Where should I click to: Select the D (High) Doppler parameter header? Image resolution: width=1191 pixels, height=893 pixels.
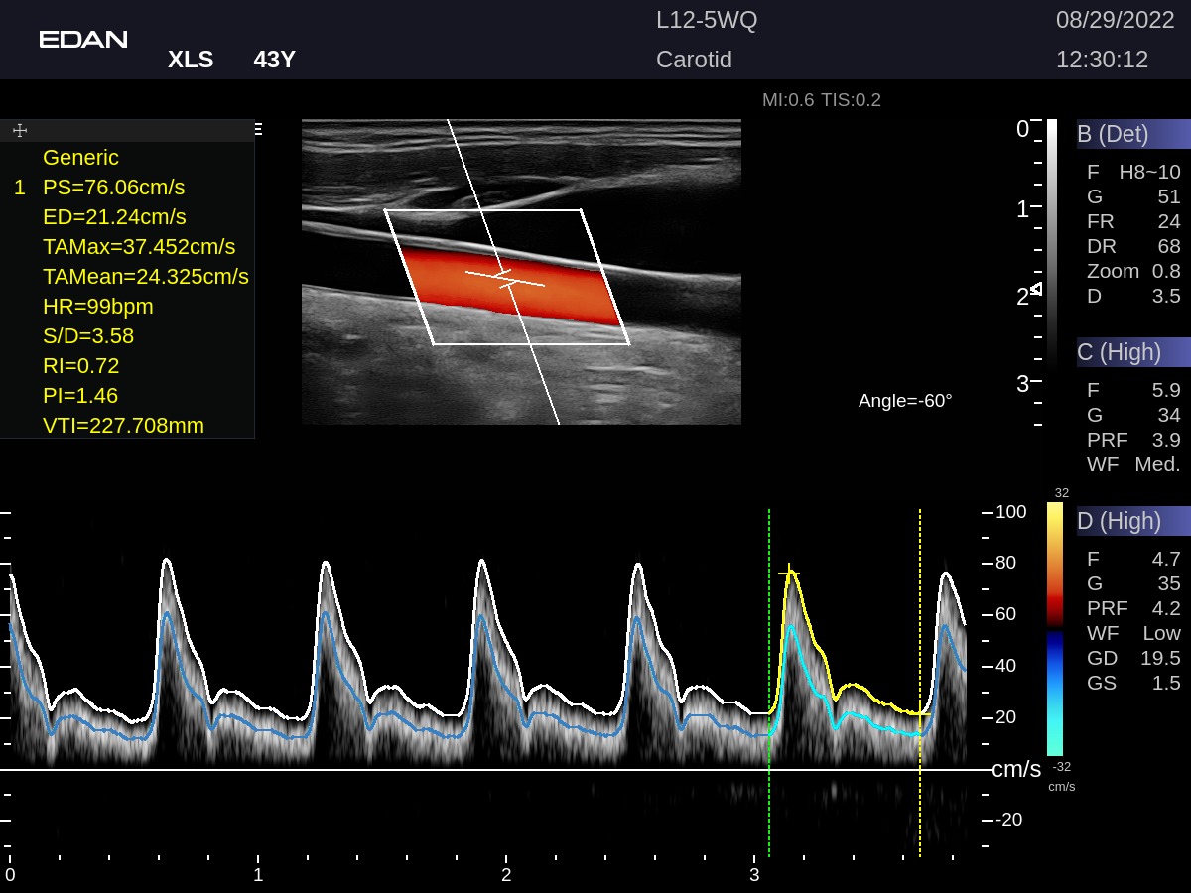tap(1132, 521)
